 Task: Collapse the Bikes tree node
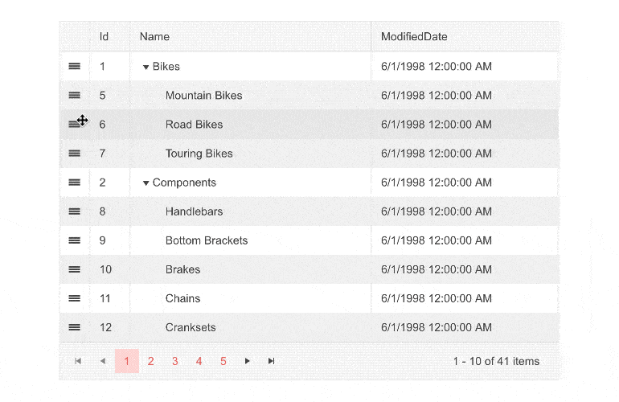(x=146, y=67)
